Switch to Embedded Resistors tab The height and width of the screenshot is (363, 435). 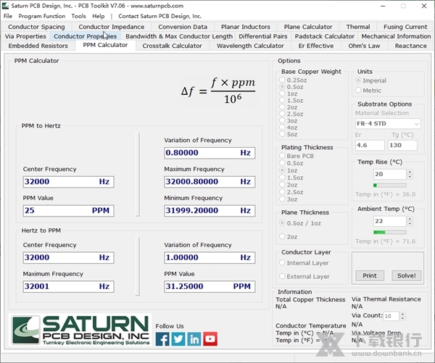pos(38,46)
